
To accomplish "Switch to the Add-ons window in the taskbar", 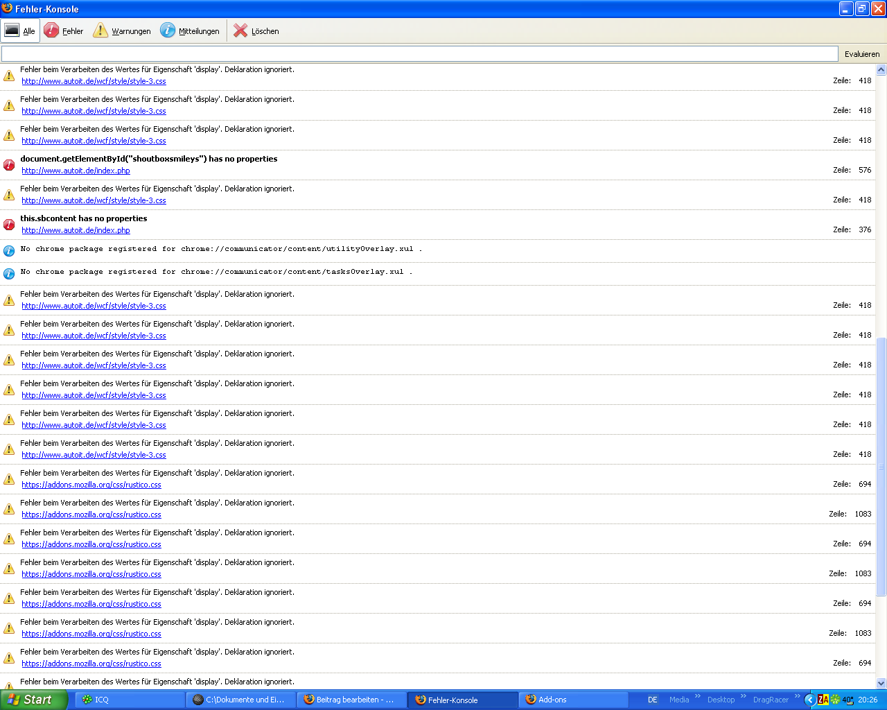I will point(573,700).
